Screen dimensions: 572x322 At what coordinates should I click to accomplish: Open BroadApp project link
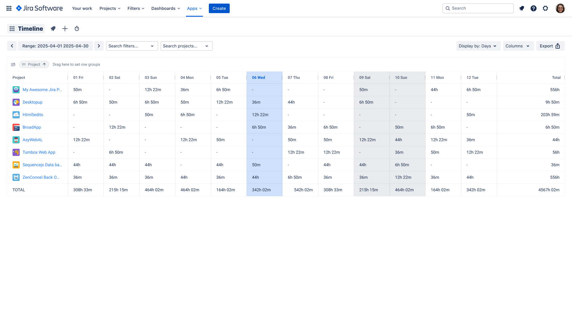click(x=32, y=127)
